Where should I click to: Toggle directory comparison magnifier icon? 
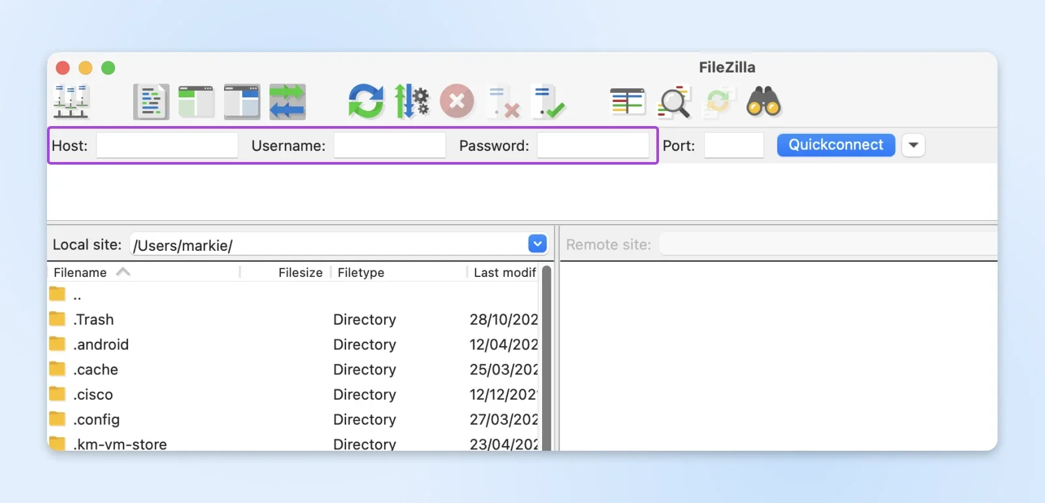coord(674,102)
